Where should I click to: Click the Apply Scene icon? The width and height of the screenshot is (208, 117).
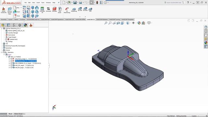[143, 23]
